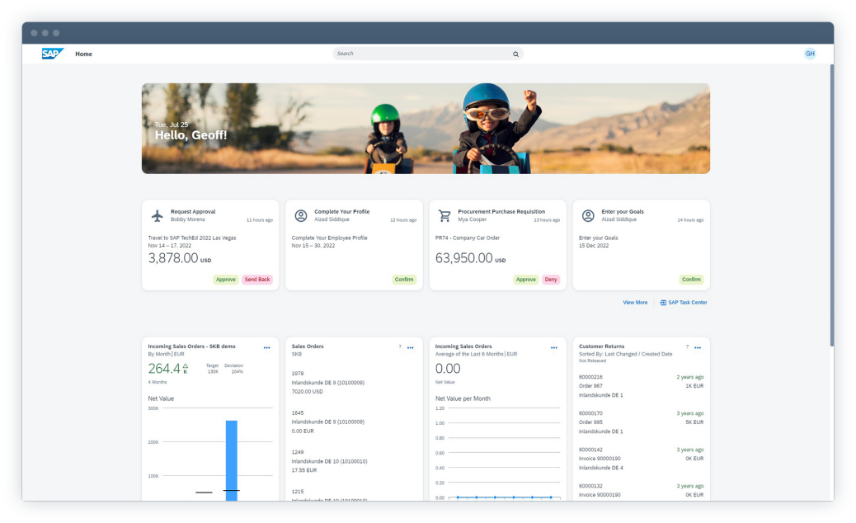Open the GH user avatar menu
Screen dimensions: 856x523
pos(810,54)
